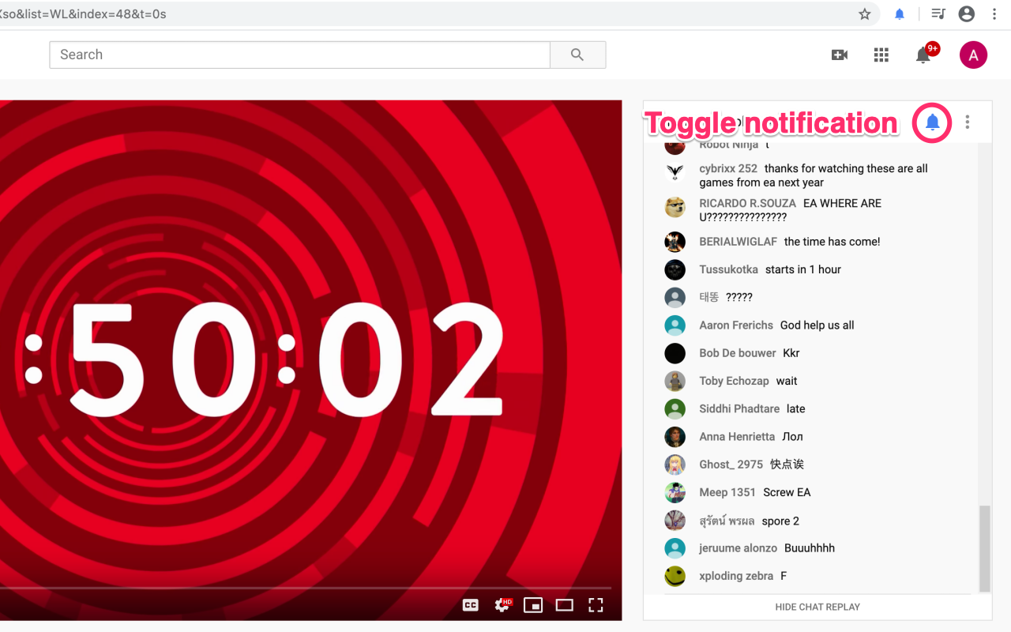Open YouTube notifications bell with 9+ badge
This screenshot has width=1011, height=632.
924,54
